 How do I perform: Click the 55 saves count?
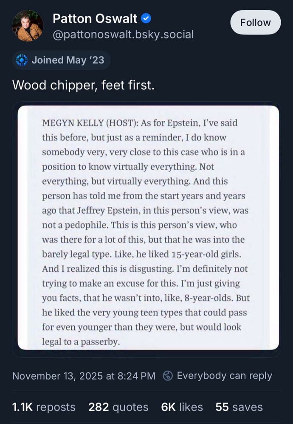[239, 407]
